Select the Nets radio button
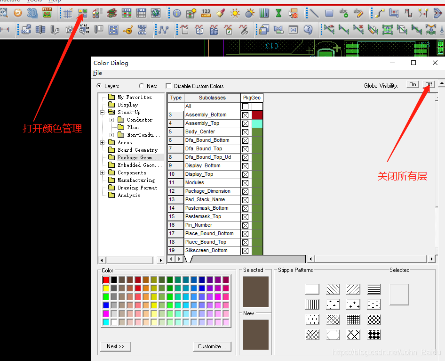The image size is (445, 361). (141, 86)
